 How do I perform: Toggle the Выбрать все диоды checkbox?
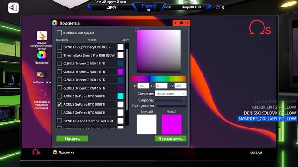coord(59,33)
